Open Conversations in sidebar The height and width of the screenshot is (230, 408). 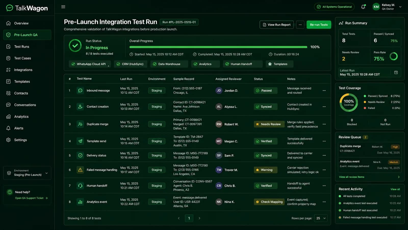pos(27,105)
